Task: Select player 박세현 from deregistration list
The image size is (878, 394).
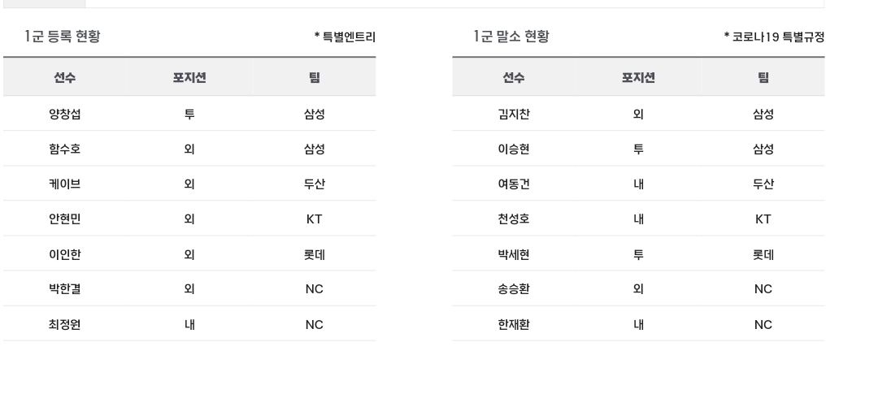Action: 514,254
